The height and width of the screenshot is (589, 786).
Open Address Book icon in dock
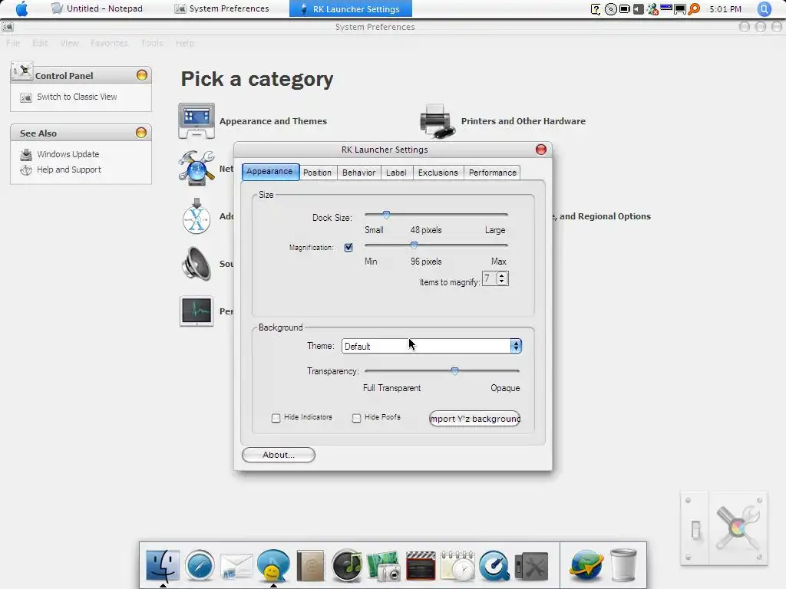click(x=310, y=566)
